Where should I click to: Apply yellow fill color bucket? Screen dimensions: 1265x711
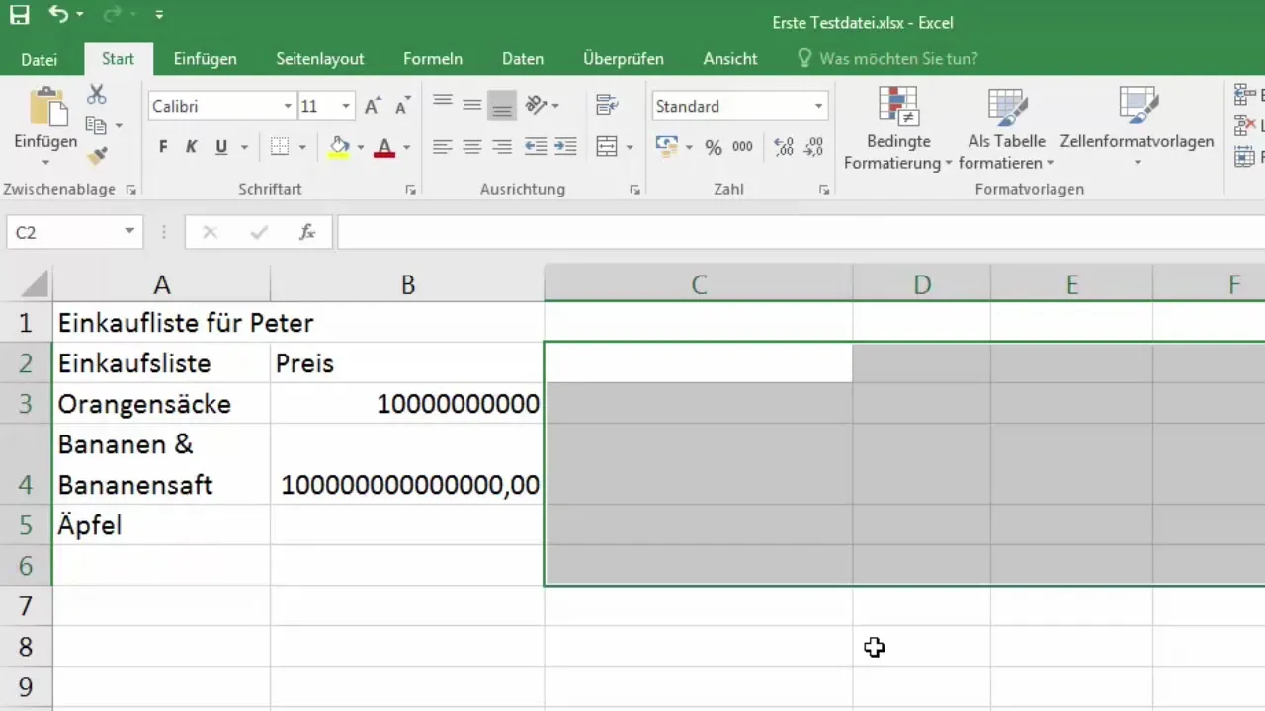click(x=340, y=147)
